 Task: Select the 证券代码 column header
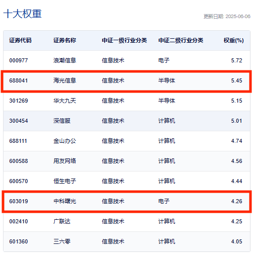click(x=20, y=40)
